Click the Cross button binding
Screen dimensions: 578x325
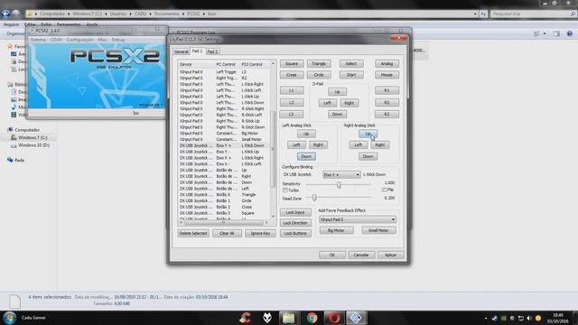292,75
